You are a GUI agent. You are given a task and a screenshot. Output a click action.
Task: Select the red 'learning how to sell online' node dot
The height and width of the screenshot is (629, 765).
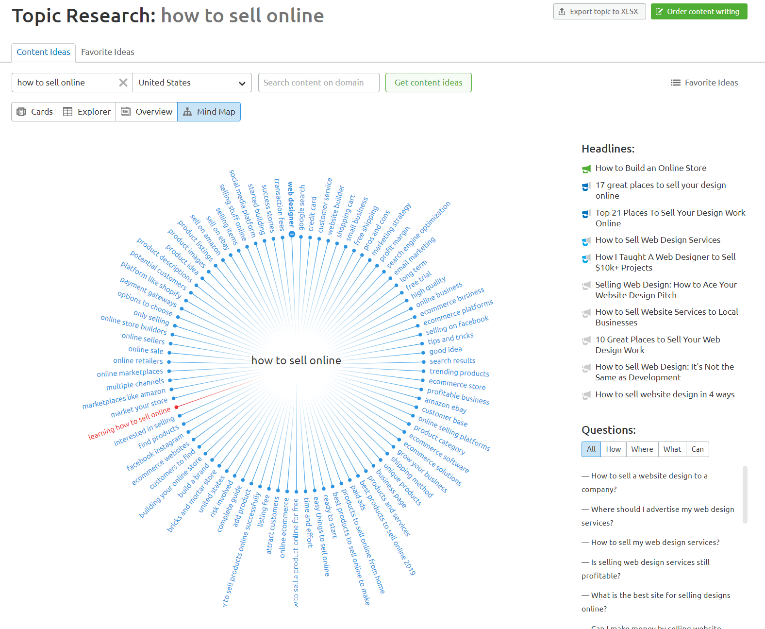[x=176, y=407]
